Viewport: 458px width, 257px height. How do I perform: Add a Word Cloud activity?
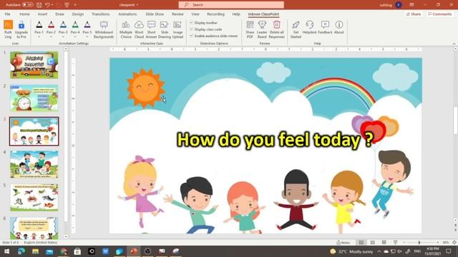(139, 30)
